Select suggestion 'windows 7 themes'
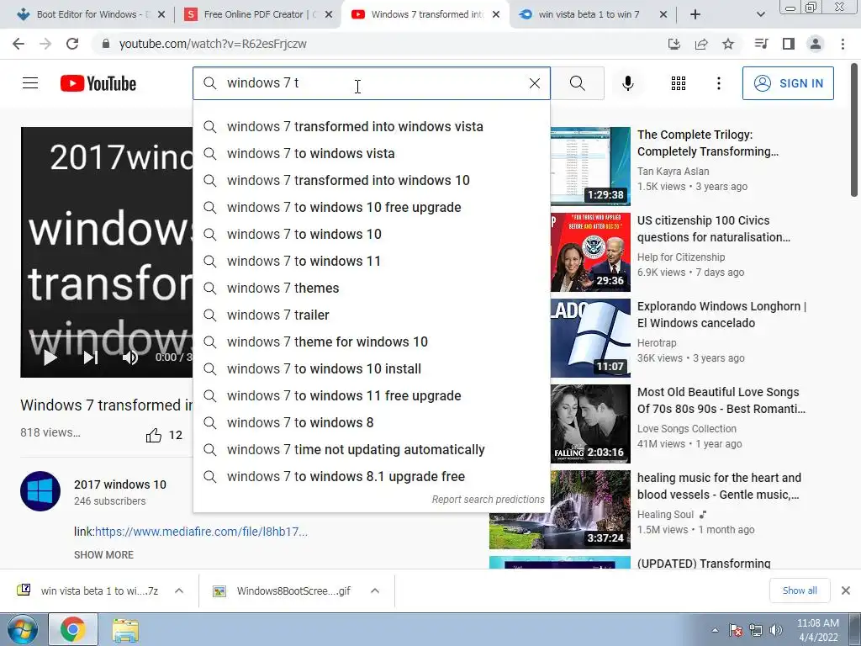 [x=371, y=289]
